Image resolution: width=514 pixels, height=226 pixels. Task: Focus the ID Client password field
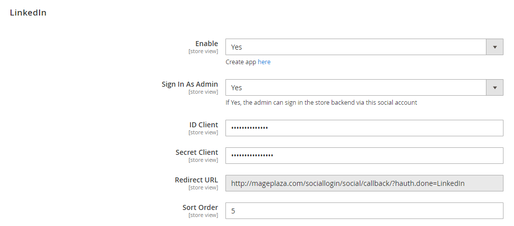pos(364,128)
